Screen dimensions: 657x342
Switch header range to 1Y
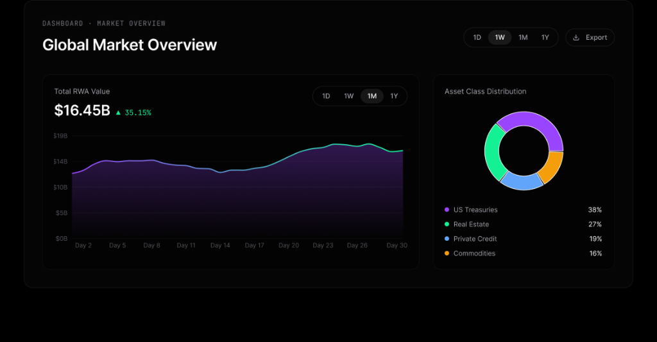pos(545,38)
